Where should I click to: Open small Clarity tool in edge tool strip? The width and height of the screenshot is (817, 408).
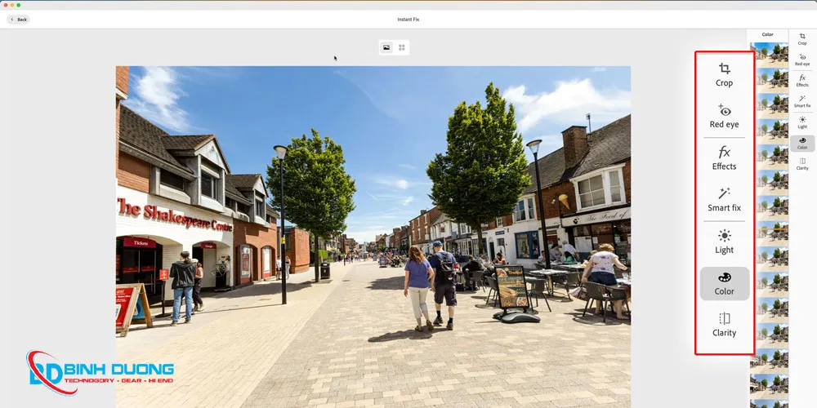(802, 164)
